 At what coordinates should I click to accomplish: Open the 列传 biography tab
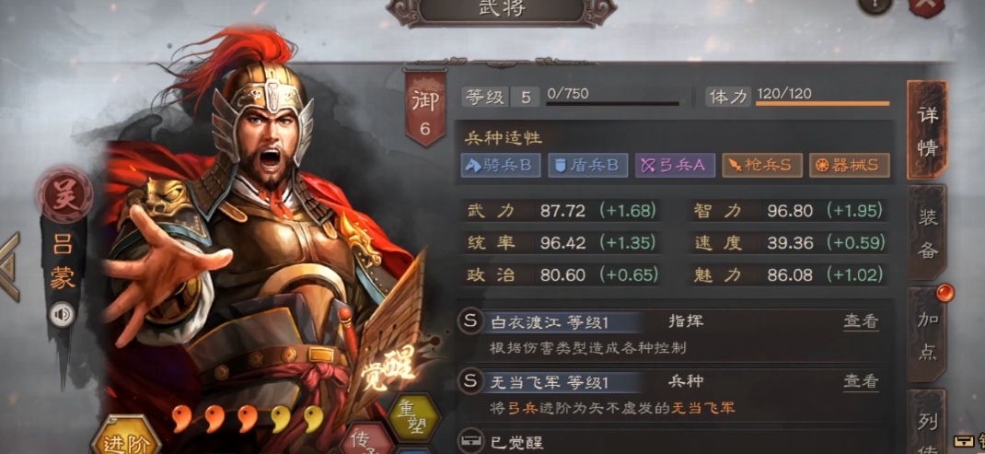pyautogui.click(x=927, y=421)
